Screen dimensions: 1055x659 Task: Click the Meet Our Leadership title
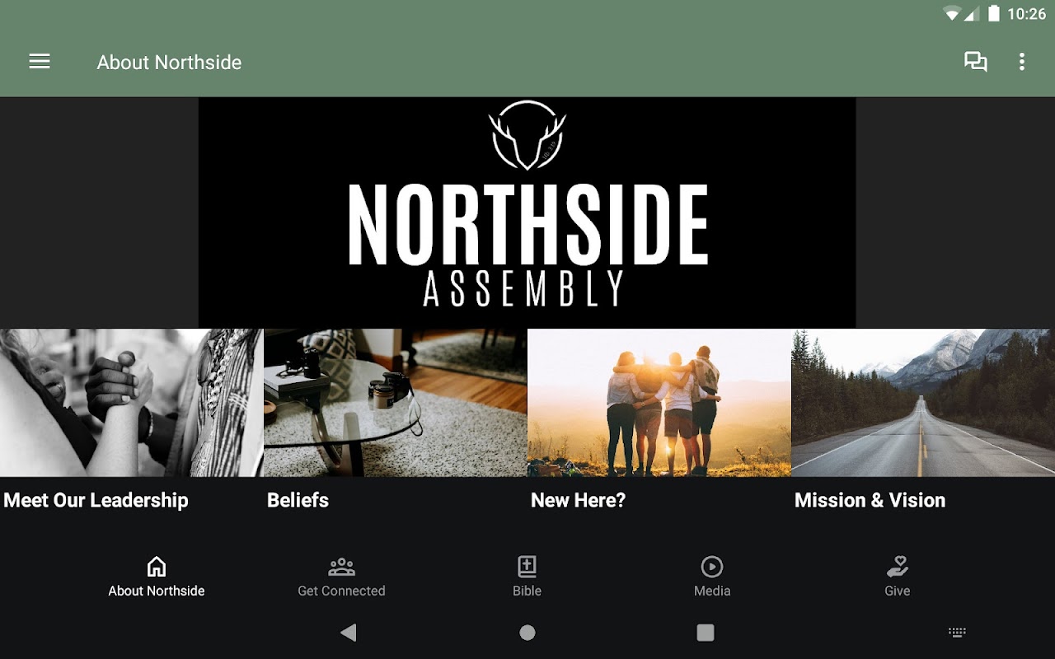96,500
